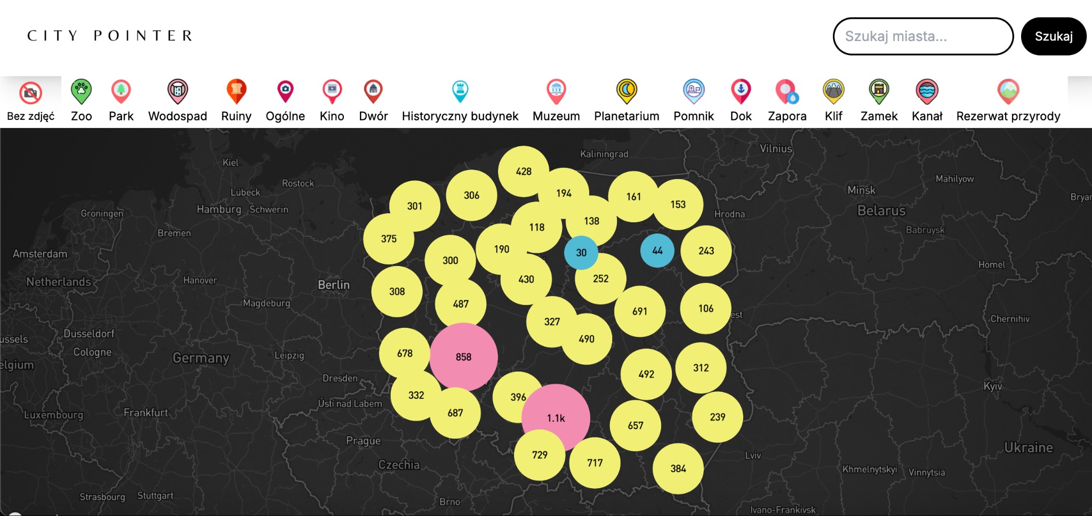The width and height of the screenshot is (1092, 516).
Task: Select the Zapora dam icon
Action: click(786, 92)
